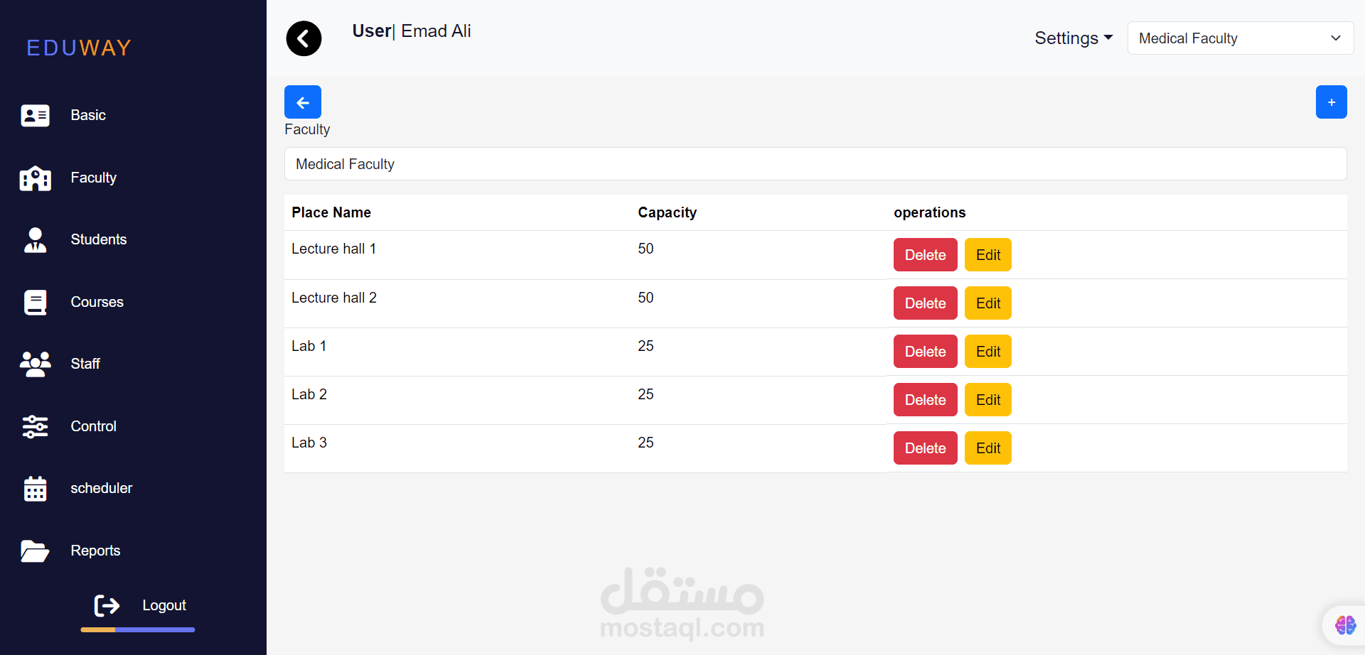
Task: Click the scheduler calendar icon
Action: click(x=35, y=489)
